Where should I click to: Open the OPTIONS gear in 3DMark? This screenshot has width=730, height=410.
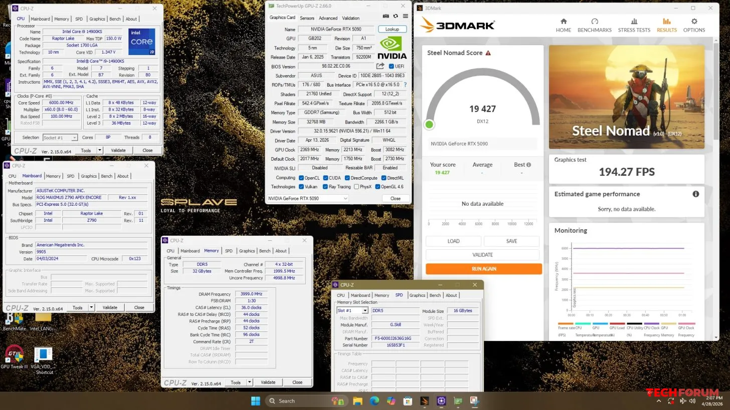(694, 22)
